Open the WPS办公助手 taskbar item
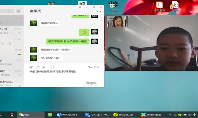Image resolution: width=198 pixels, height=118 pixels. (x=67, y=115)
